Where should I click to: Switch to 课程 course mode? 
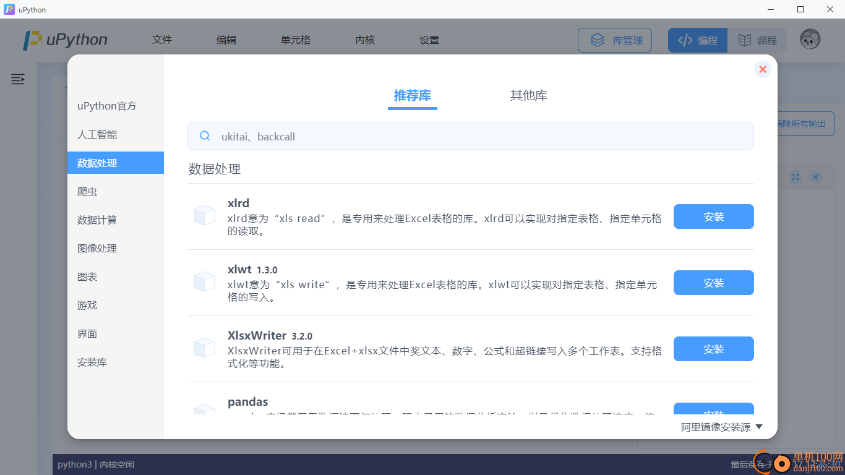pos(757,40)
